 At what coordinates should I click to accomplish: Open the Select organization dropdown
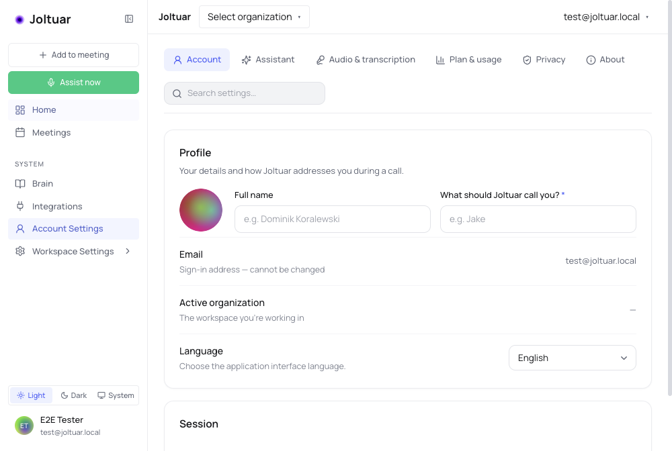(254, 17)
